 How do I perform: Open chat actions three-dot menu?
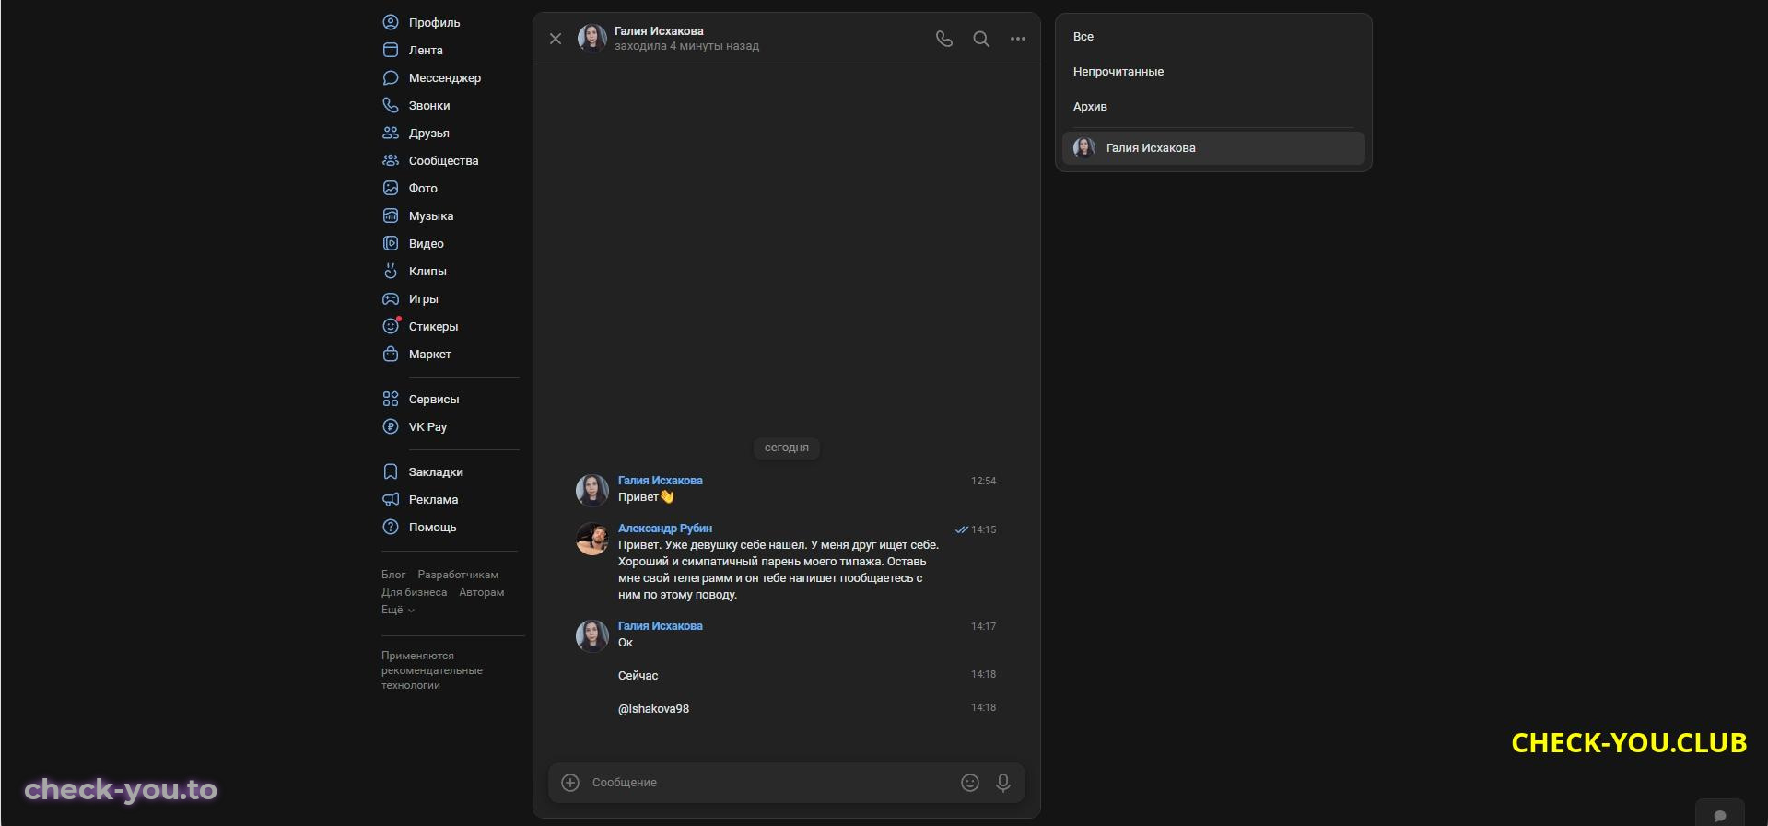point(1018,39)
